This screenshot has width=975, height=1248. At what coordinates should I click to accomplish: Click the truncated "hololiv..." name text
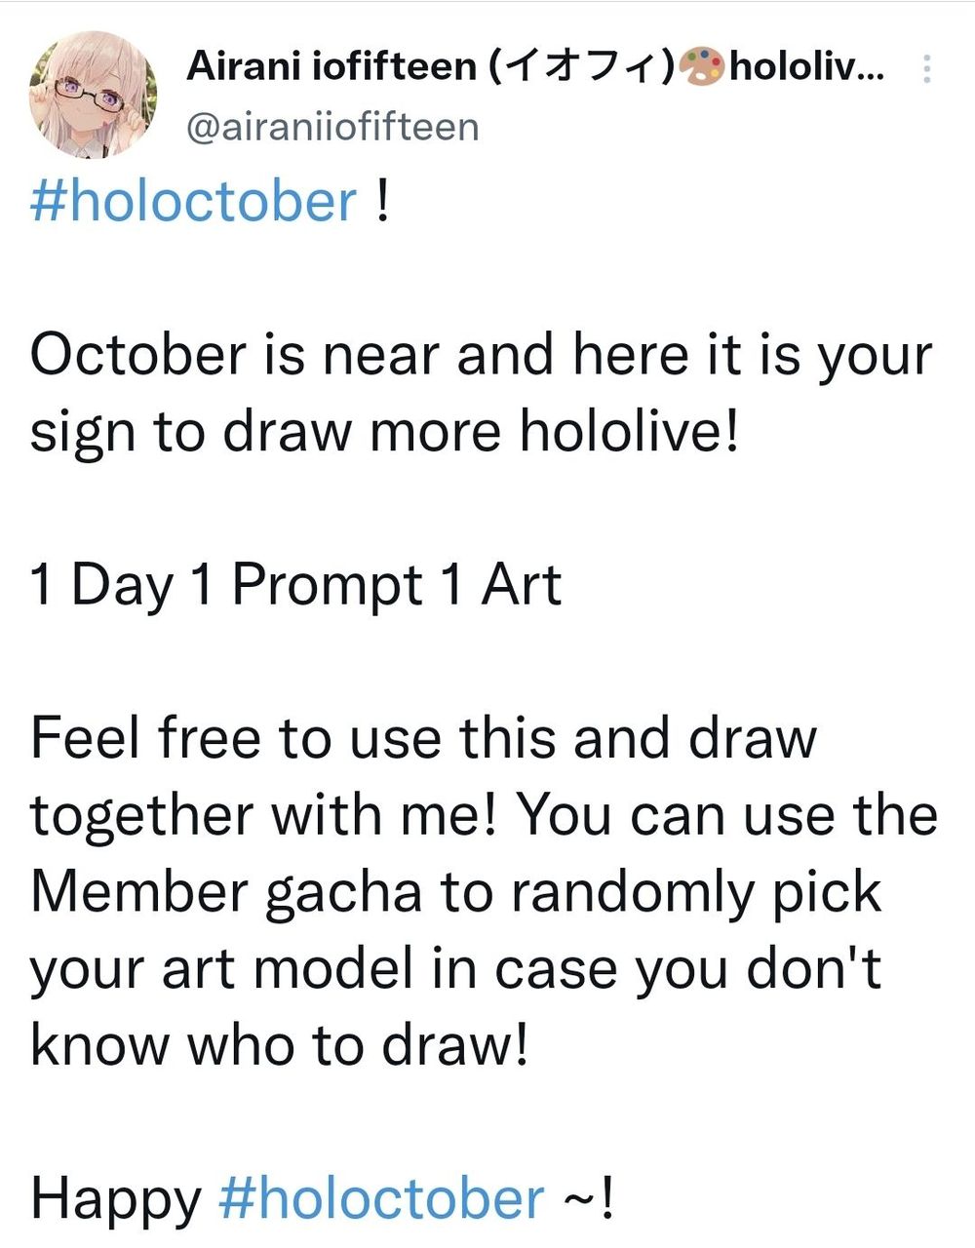tap(806, 67)
